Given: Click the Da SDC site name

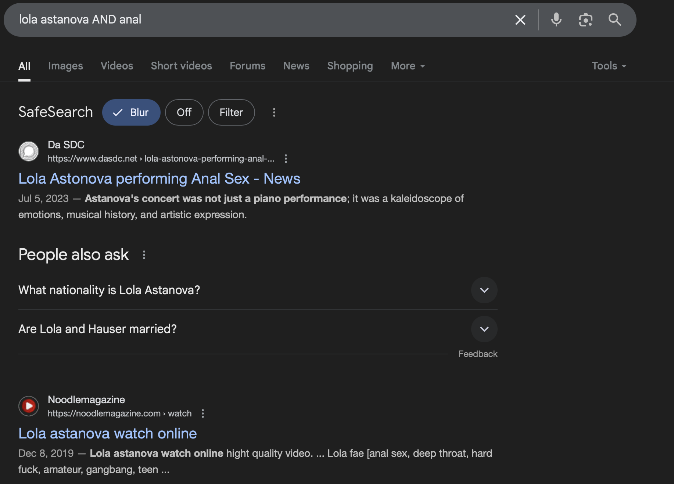Looking at the screenshot, I should click(x=66, y=145).
